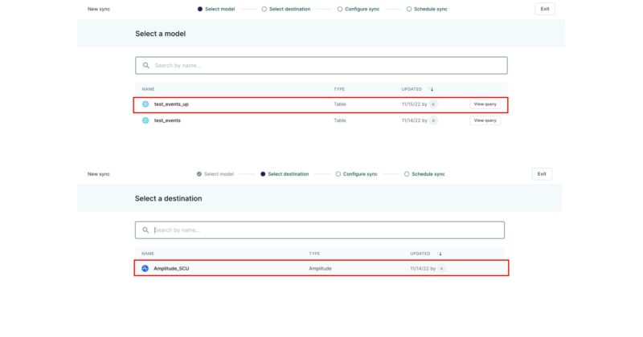Select the Configure sync step circle in the bottom stepper
The height and width of the screenshot is (337, 643).
(338, 174)
